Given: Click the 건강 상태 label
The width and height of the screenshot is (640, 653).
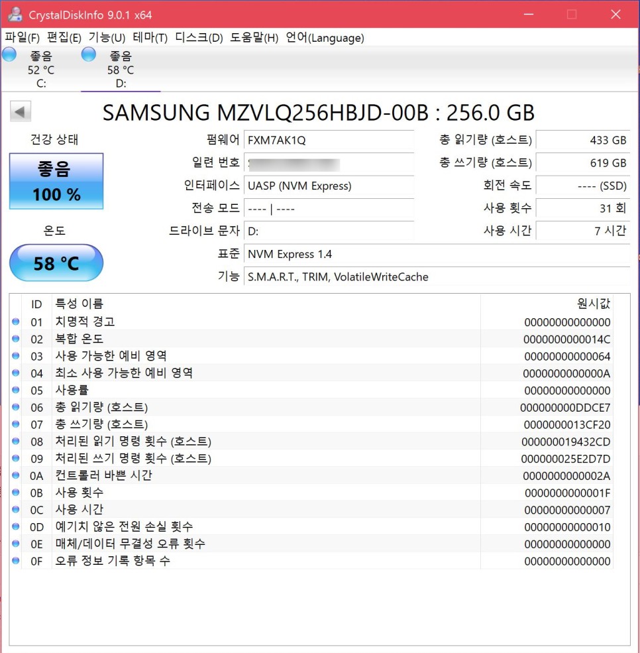Looking at the screenshot, I should [x=54, y=139].
